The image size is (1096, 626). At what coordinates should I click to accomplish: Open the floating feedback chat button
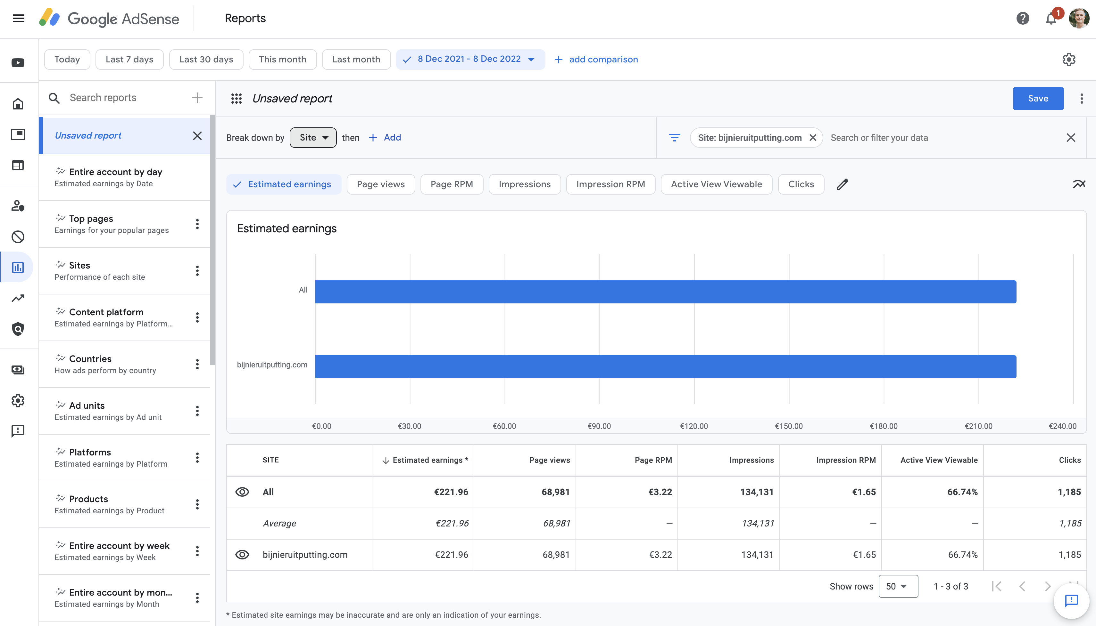tap(1071, 601)
